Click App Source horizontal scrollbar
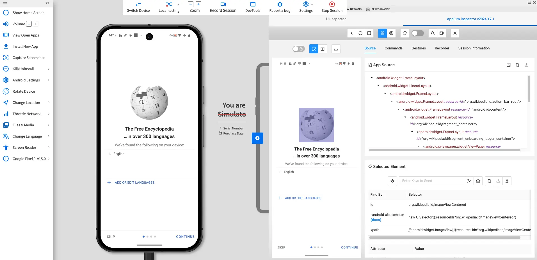The width and height of the screenshot is (537, 260). [445, 150]
